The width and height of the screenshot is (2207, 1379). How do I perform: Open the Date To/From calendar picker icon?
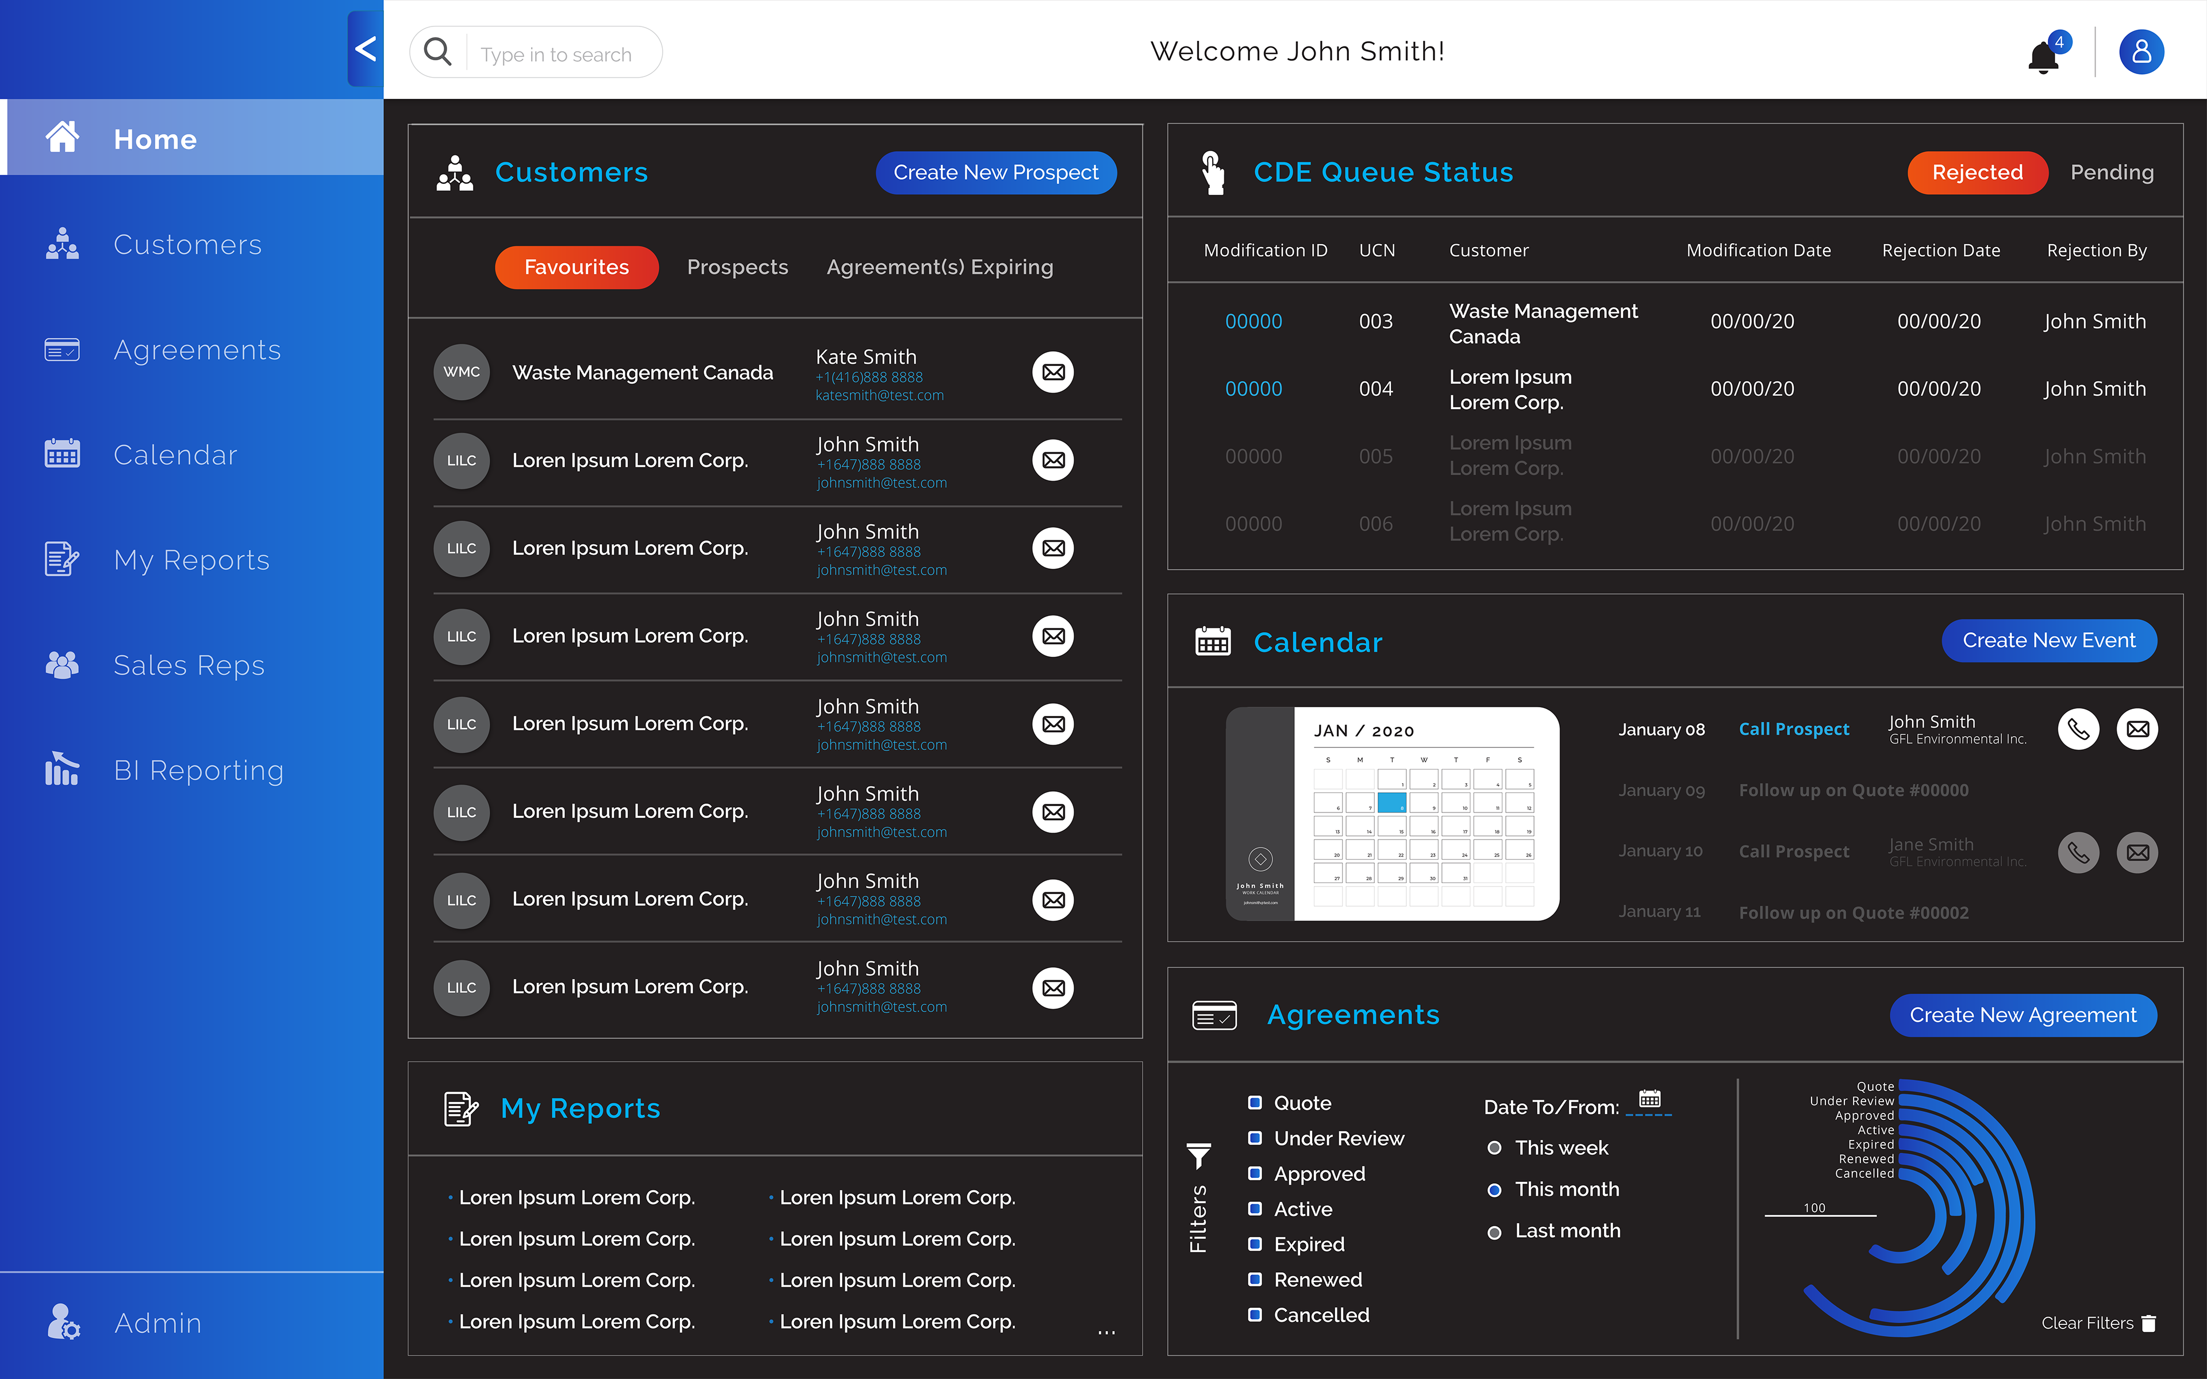pyautogui.click(x=1650, y=1098)
